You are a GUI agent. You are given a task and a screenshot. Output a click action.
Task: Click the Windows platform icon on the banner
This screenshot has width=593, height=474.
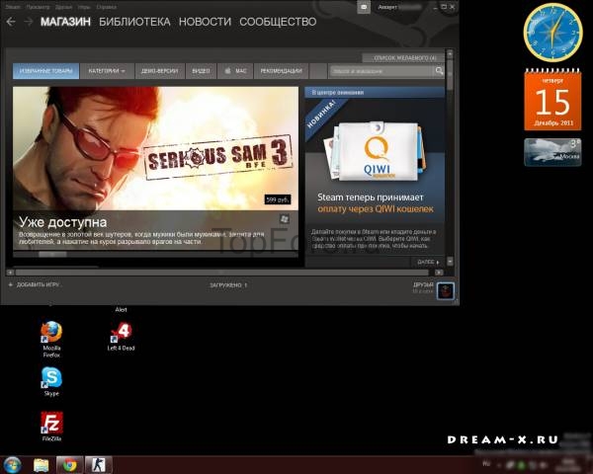pyautogui.click(x=285, y=219)
